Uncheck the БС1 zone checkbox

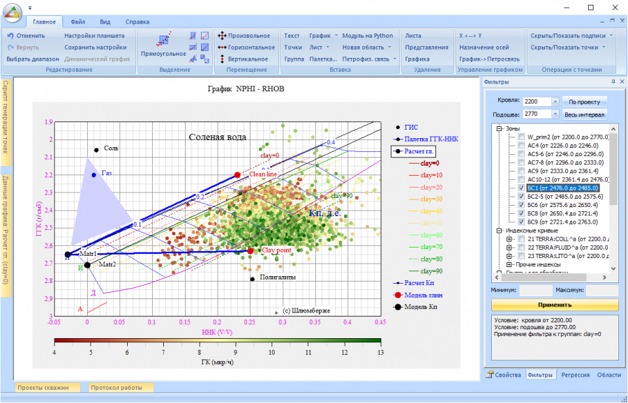pos(521,188)
